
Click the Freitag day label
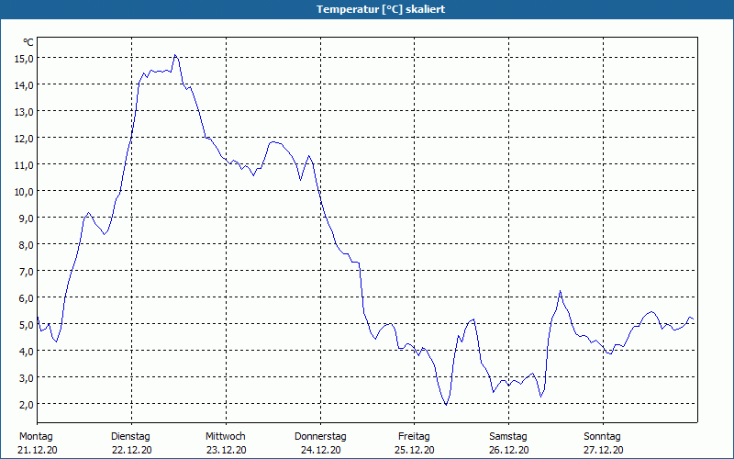click(414, 437)
